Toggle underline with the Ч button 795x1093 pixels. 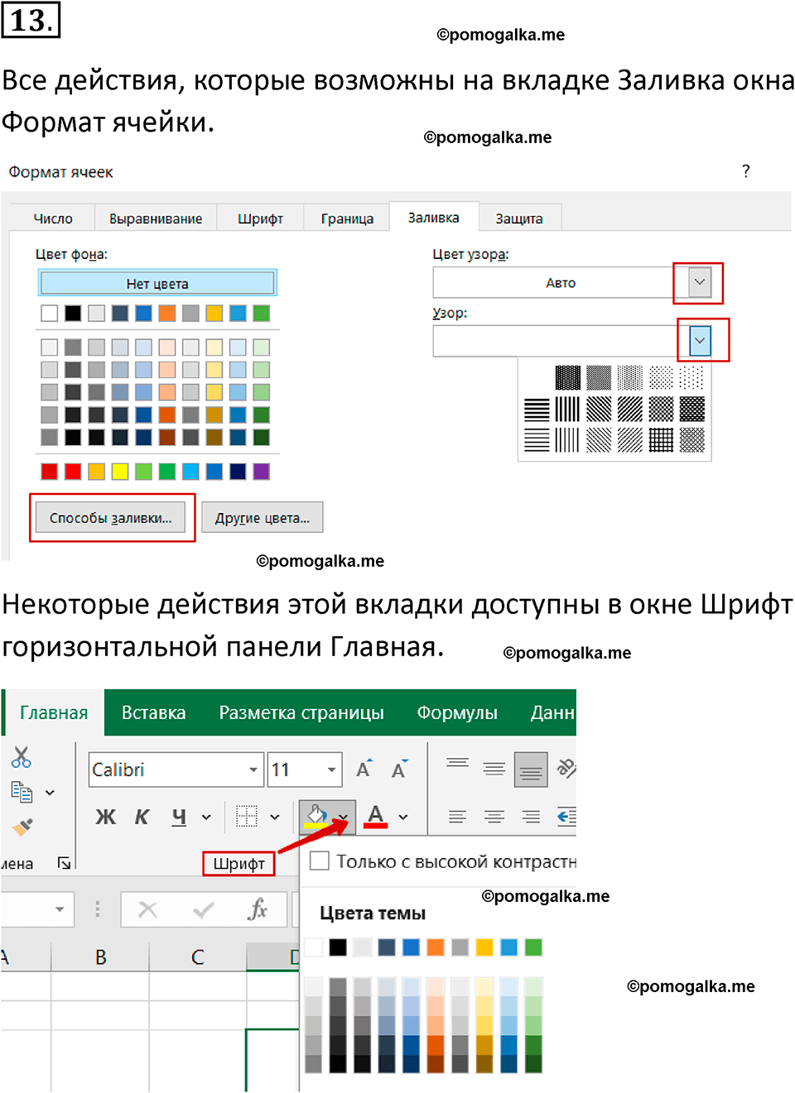coord(179,817)
